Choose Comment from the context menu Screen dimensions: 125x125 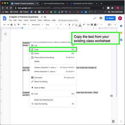coord(53,77)
